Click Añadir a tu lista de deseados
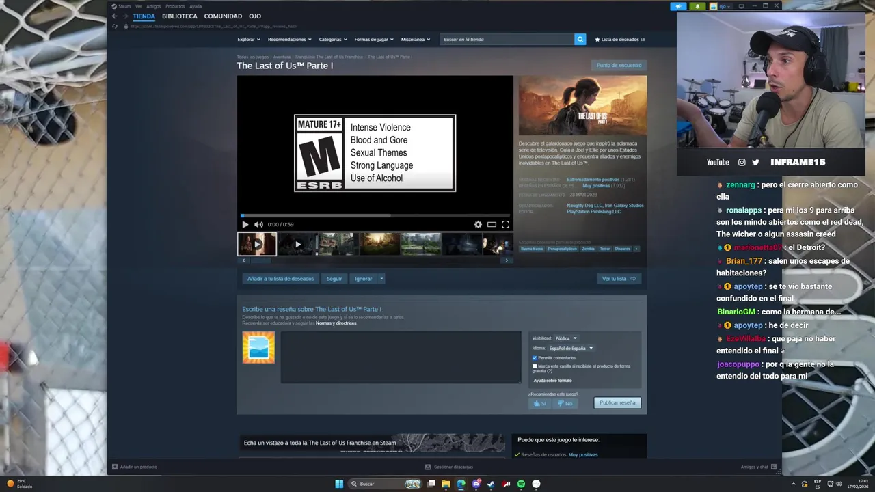The width and height of the screenshot is (875, 492). tap(281, 279)
